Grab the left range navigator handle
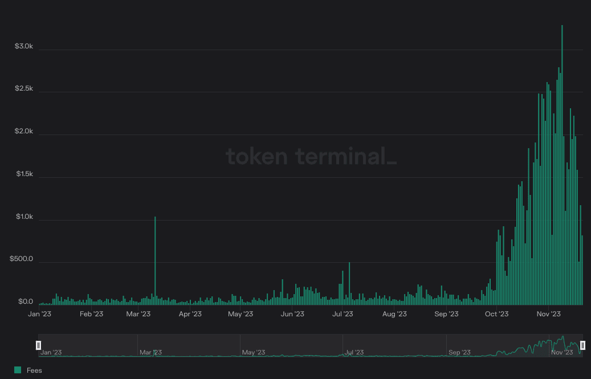This screenshot has width=591, height=379. [38, 345]
